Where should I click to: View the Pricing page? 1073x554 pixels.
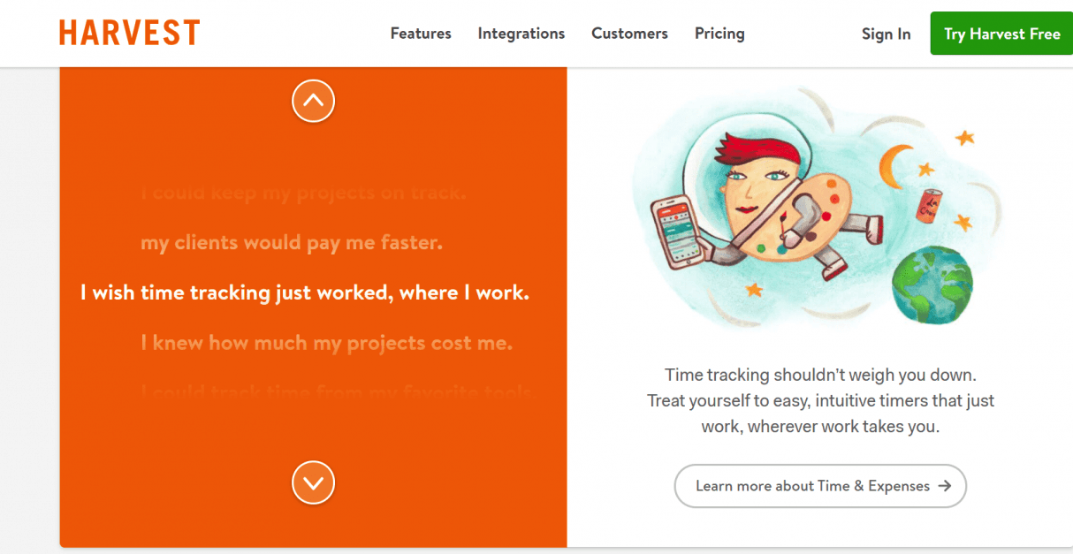(x=719, y=34)
